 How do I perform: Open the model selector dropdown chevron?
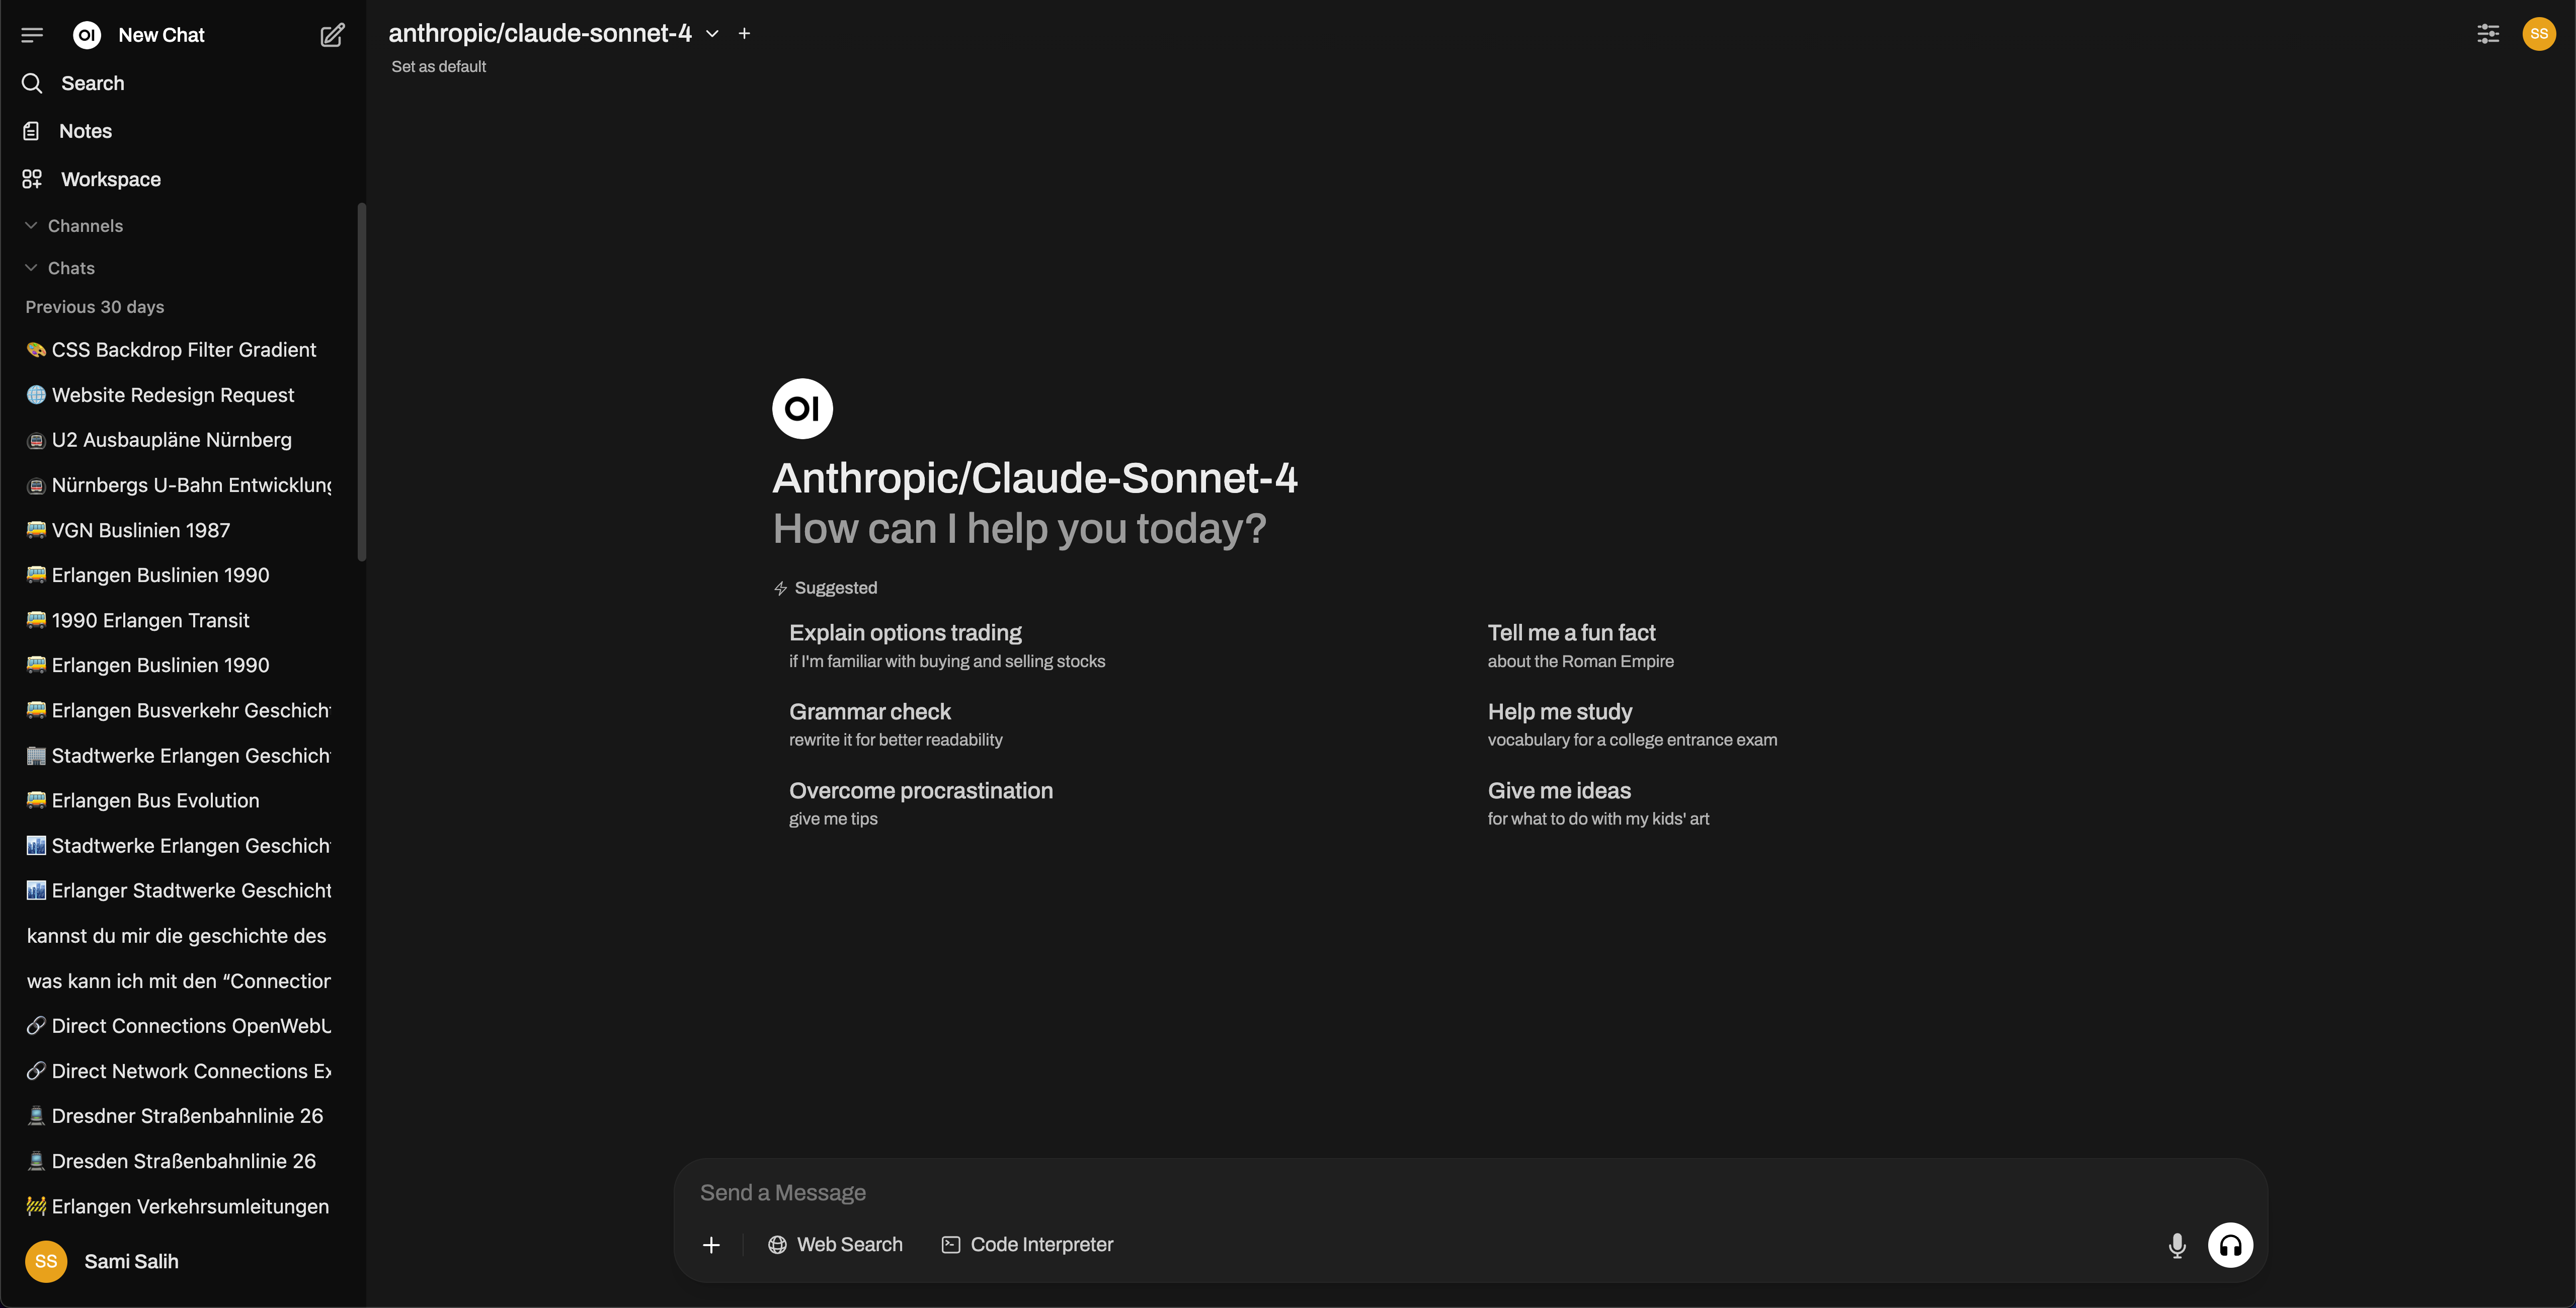pyautogui.click(x=712, y=33)
